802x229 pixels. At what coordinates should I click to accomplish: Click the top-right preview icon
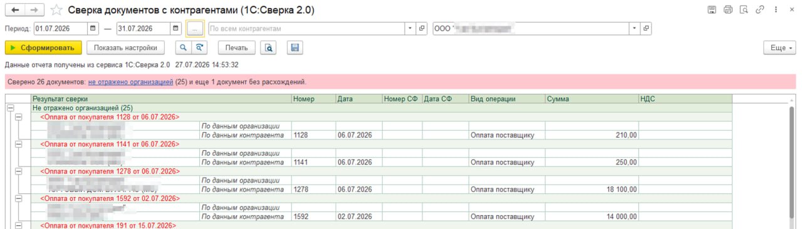(x=744, y=9)
